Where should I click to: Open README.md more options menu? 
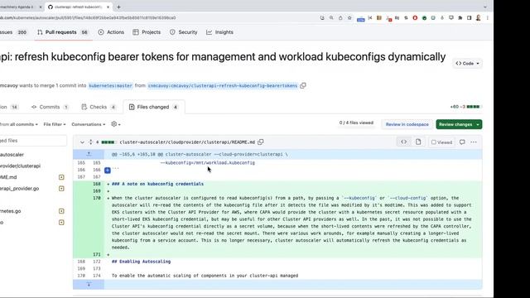[473, 142]
